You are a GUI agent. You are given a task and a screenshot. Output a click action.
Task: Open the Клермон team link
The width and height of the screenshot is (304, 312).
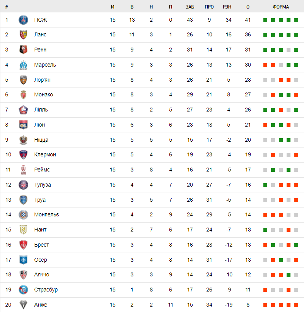pyautogui.click(x=45, y=154)
